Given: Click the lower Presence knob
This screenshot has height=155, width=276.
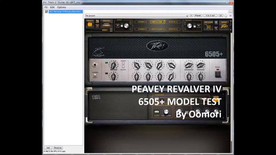Looking at the screenshot, I should (x=201, y=77).
